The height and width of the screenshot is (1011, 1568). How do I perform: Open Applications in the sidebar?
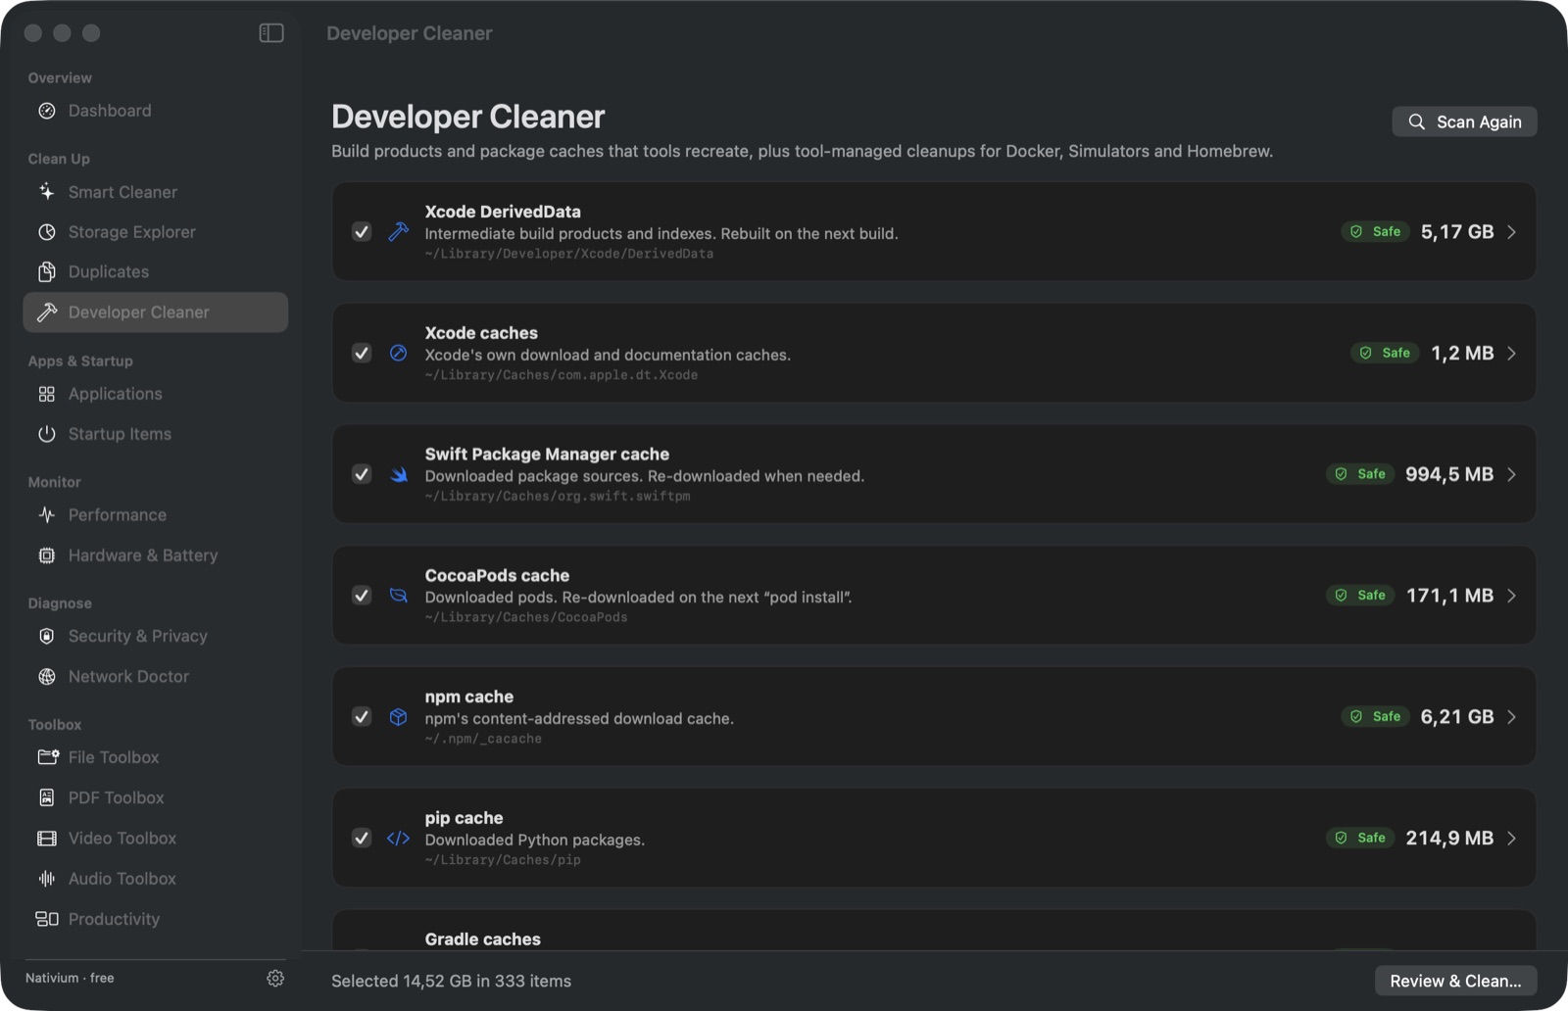point(156,394)
